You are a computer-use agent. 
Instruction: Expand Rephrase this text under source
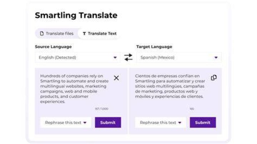click(66, 122)
